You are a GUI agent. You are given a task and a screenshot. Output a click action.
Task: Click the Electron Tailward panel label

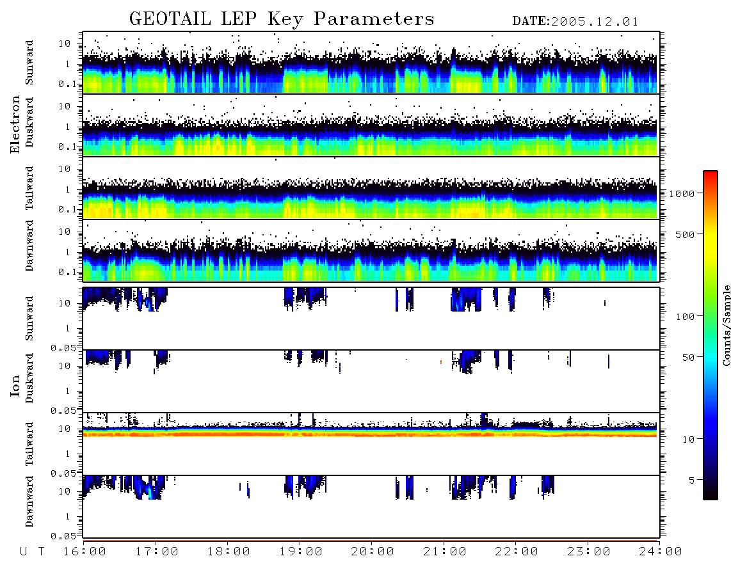[x=29, y=188]
